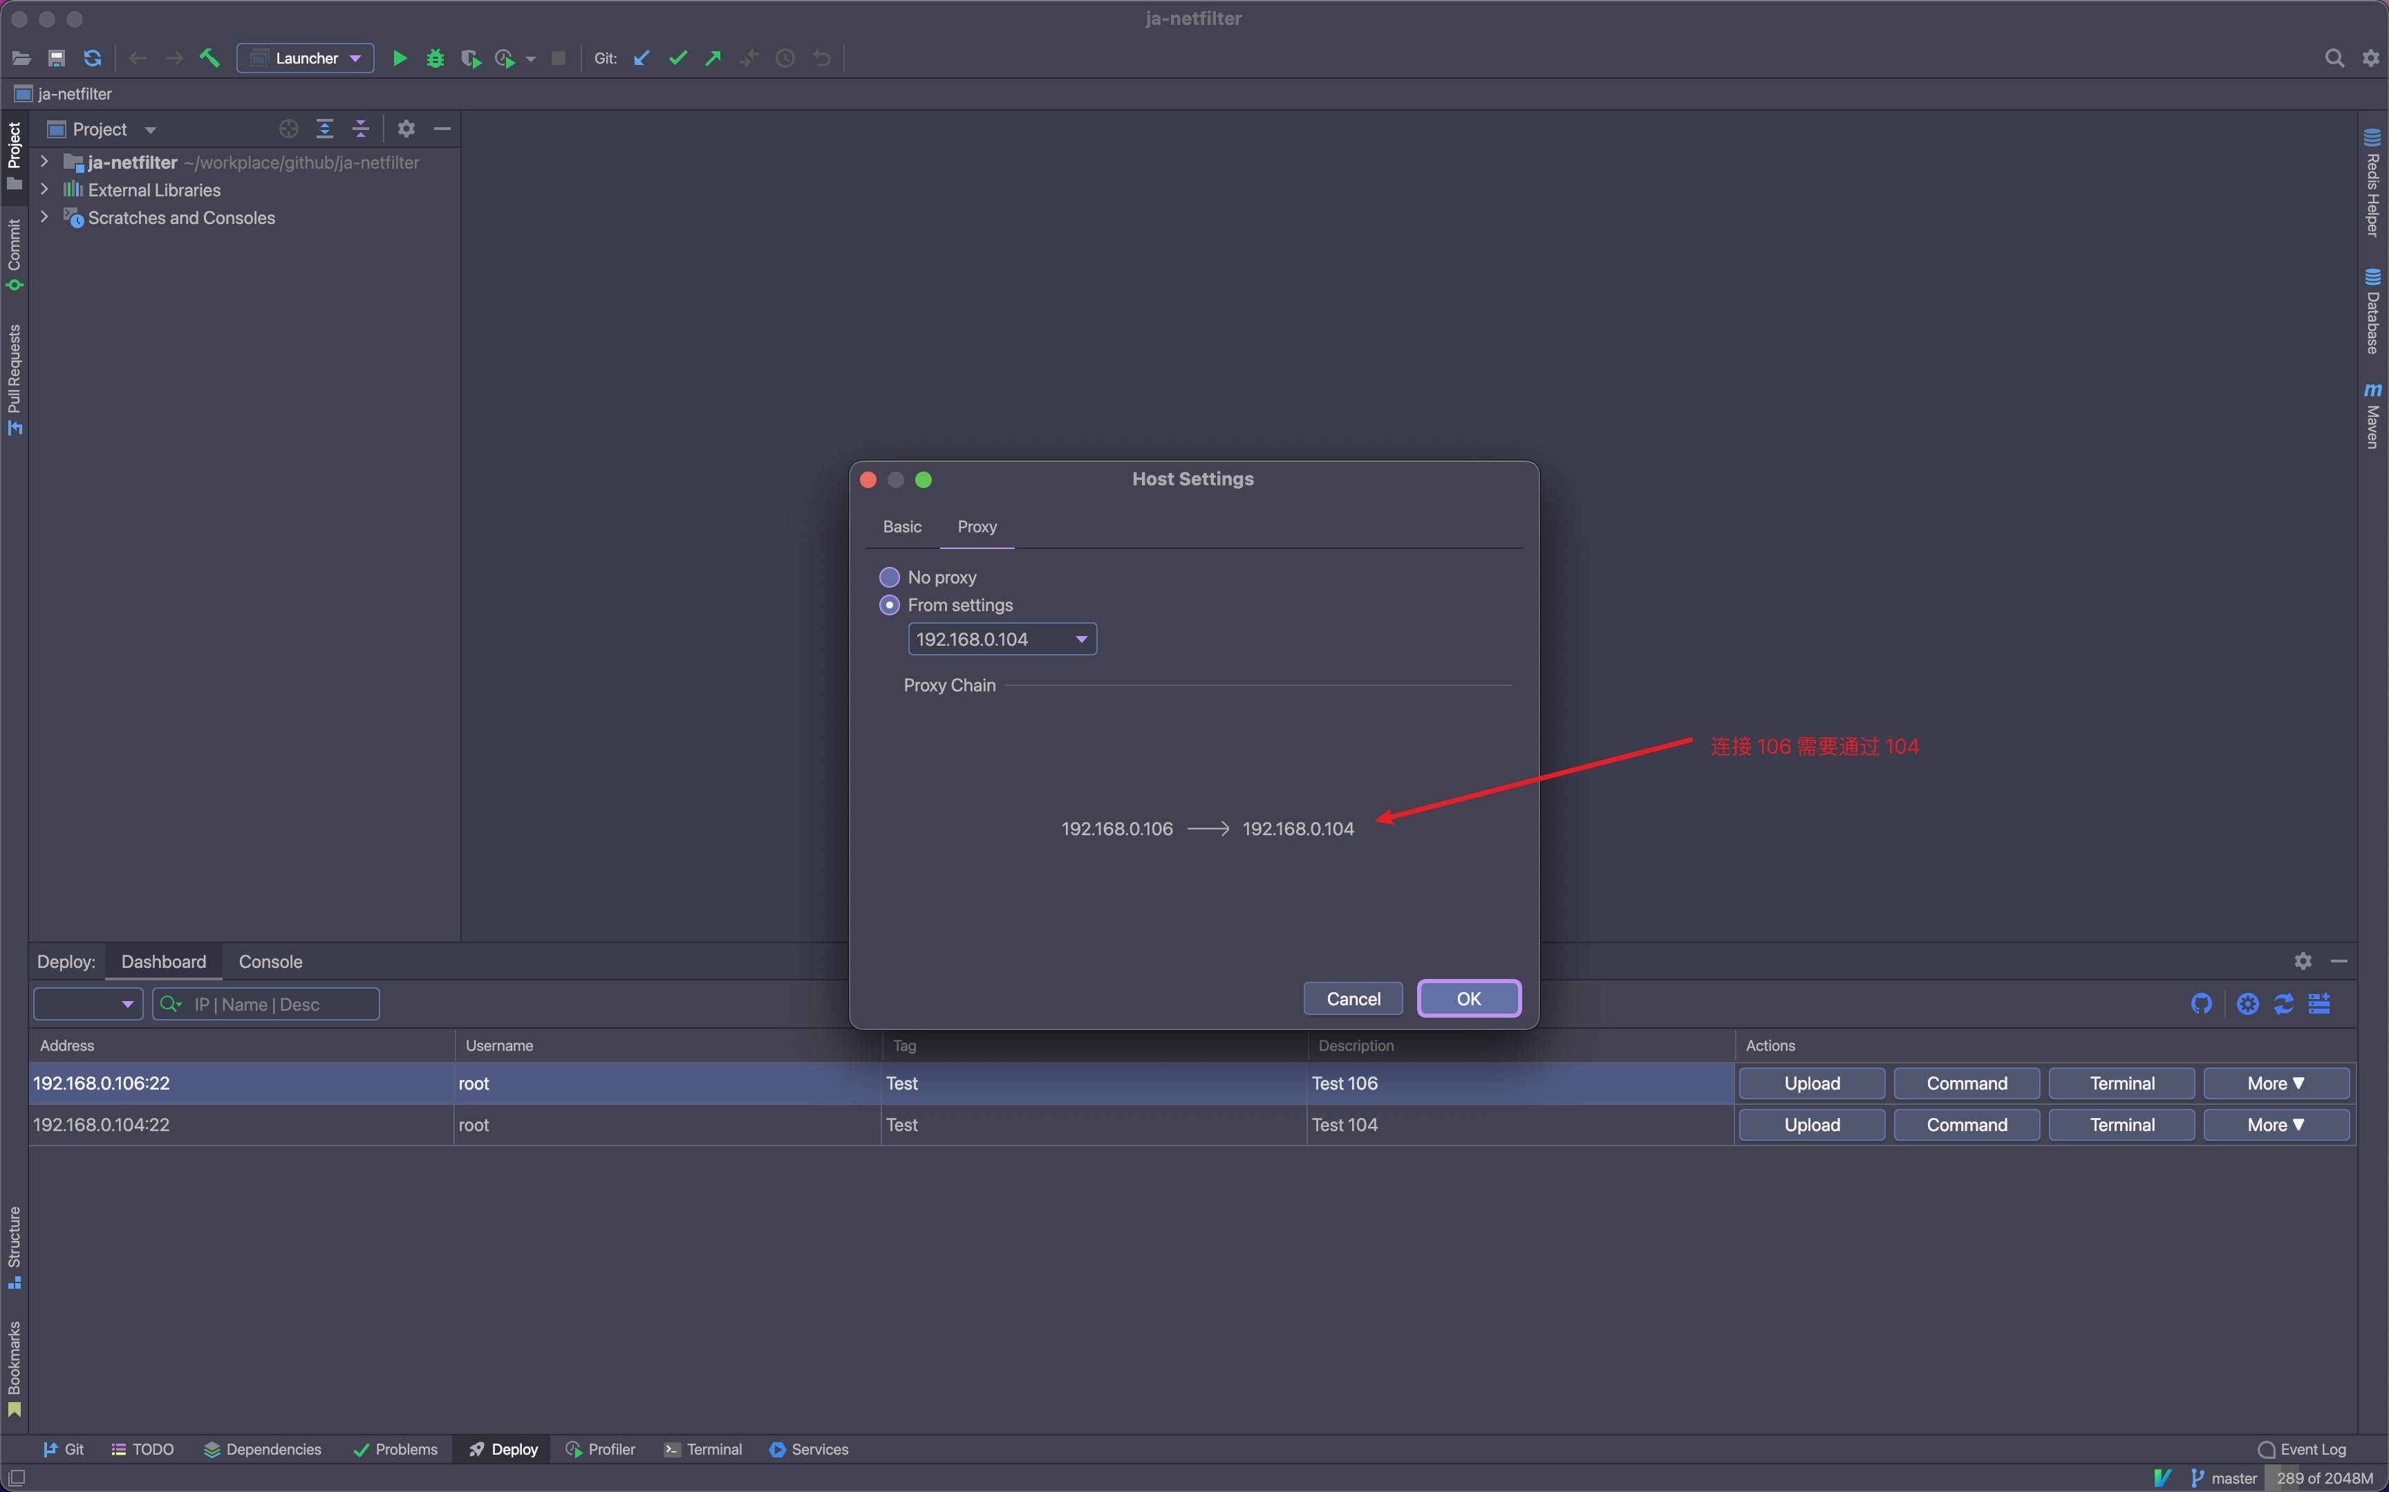Open the 192.168.0.104 proxy dropdown
This screenshot has width=2389, height=1492.
[1001, 640]
